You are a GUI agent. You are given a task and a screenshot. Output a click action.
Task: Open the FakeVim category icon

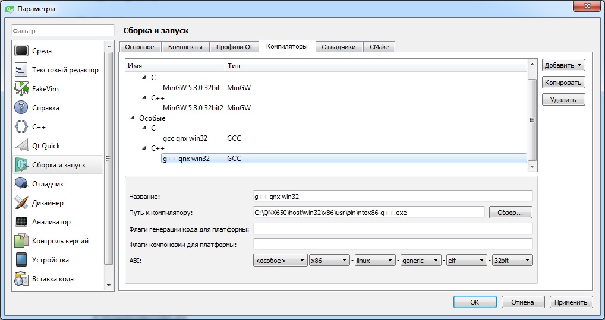tap(21, 88)
